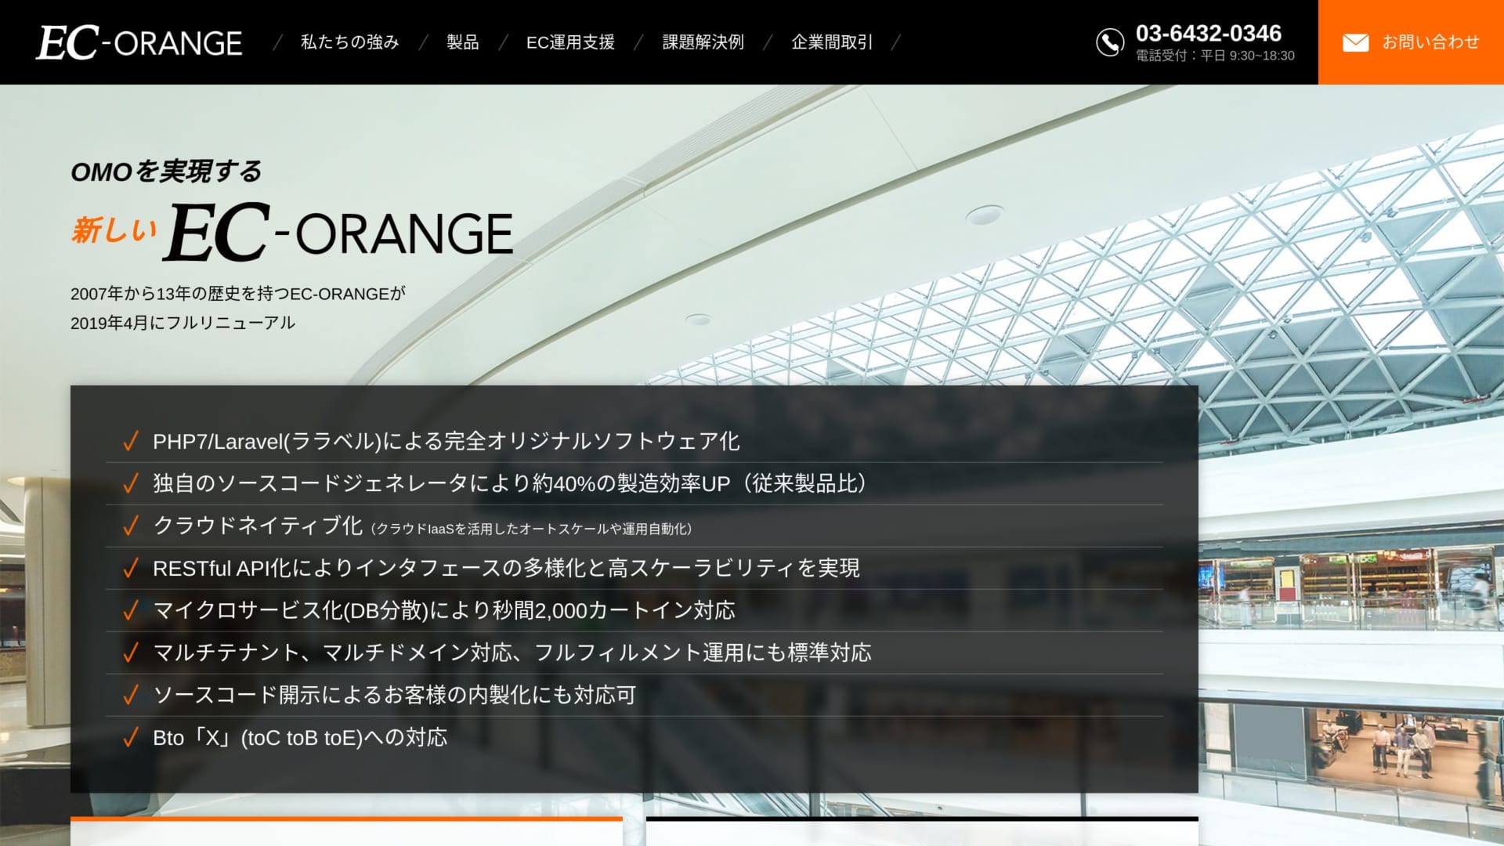Screen dimensions: 1504x846
Task: Click the checkmark next to Bto「X」対応
Action: pos(129,737)
